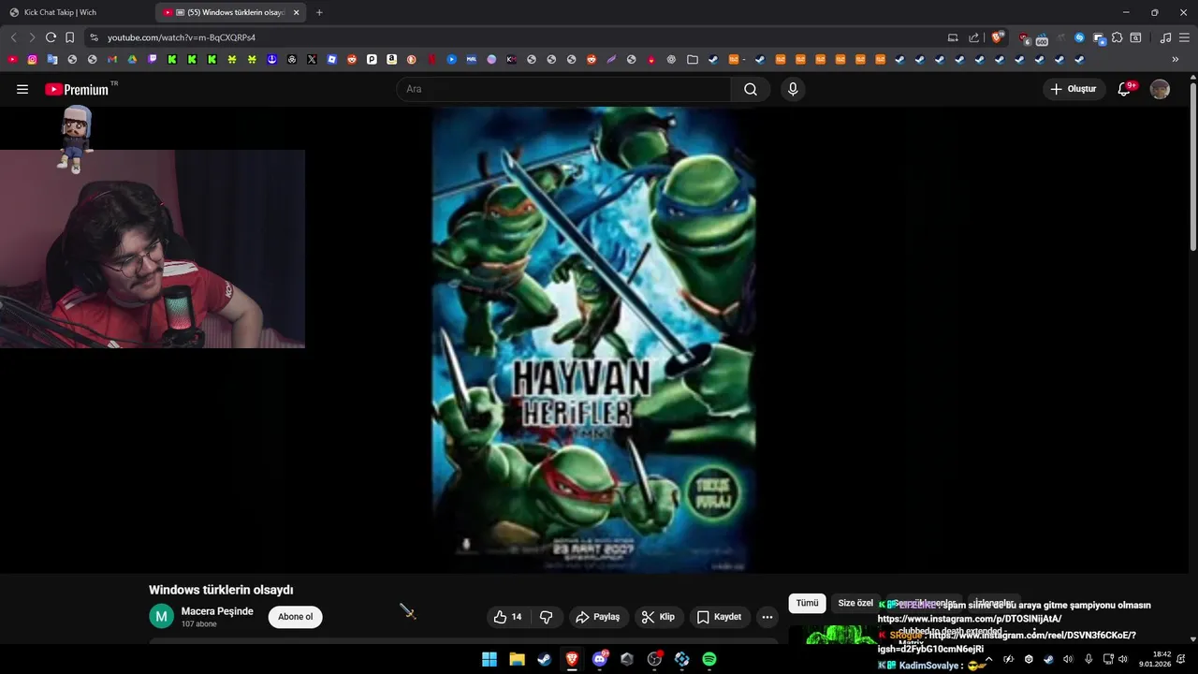Open File Explorer from the taskbar

pos(517,659)
